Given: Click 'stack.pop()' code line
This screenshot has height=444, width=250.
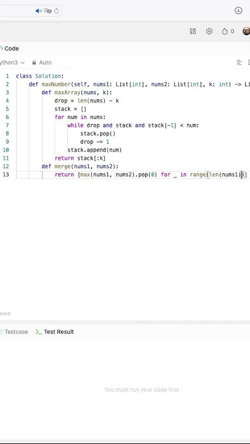Looking at the screenshot, I should point(98,133).
